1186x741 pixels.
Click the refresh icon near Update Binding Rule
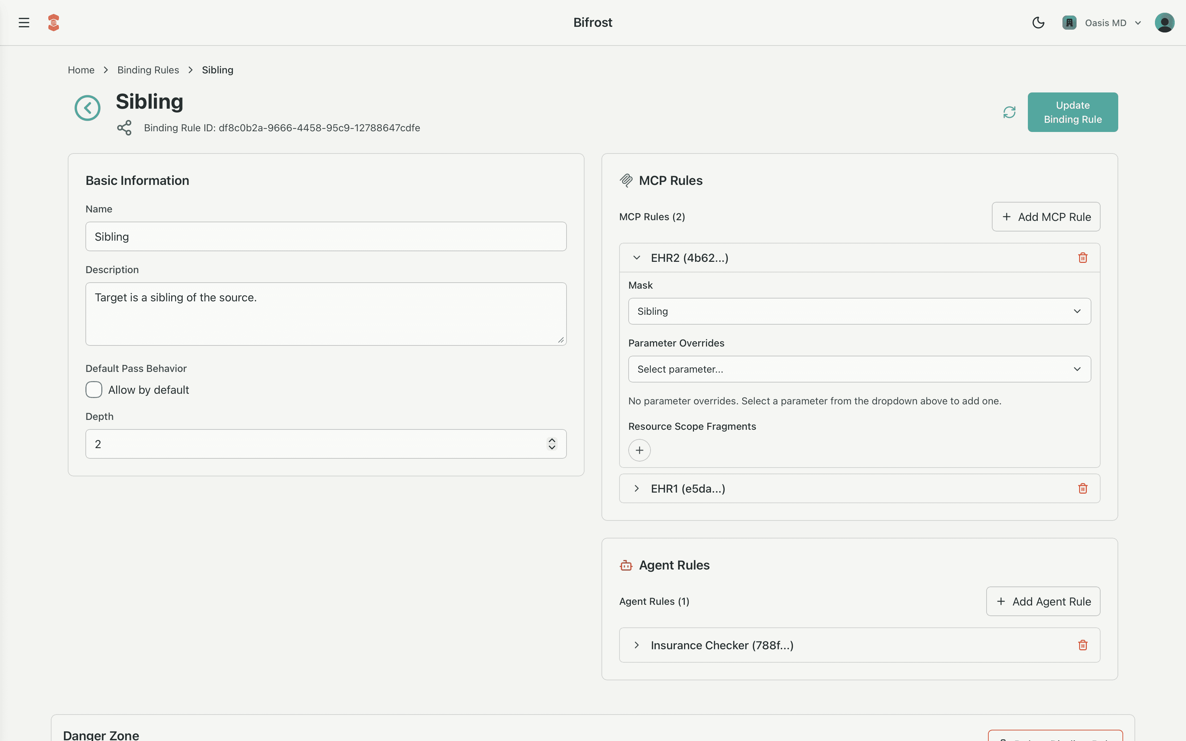(1009, 112)
